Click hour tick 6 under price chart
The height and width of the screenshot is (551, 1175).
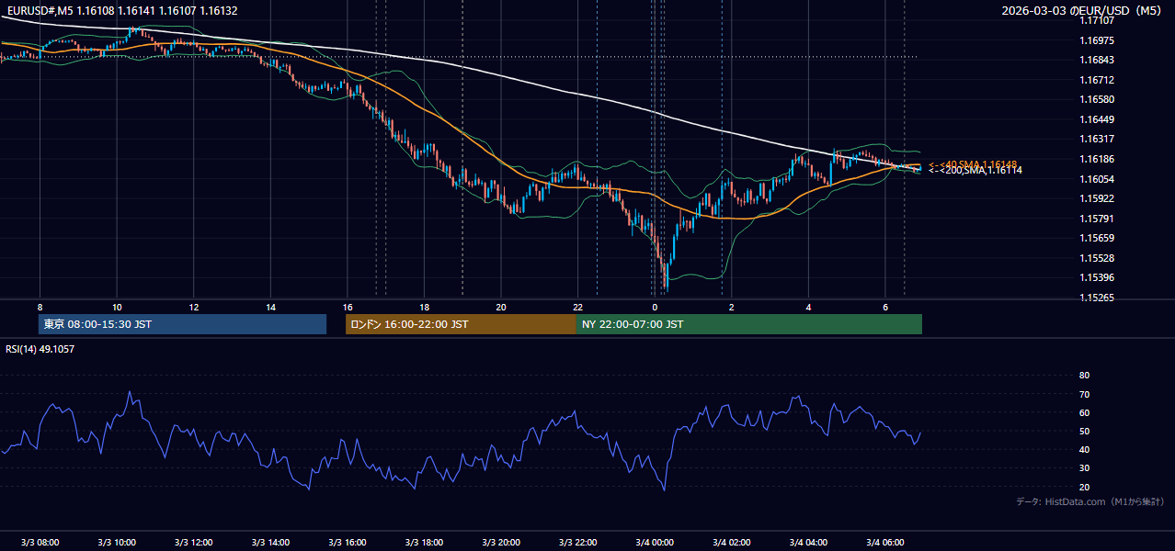point(885,307)
